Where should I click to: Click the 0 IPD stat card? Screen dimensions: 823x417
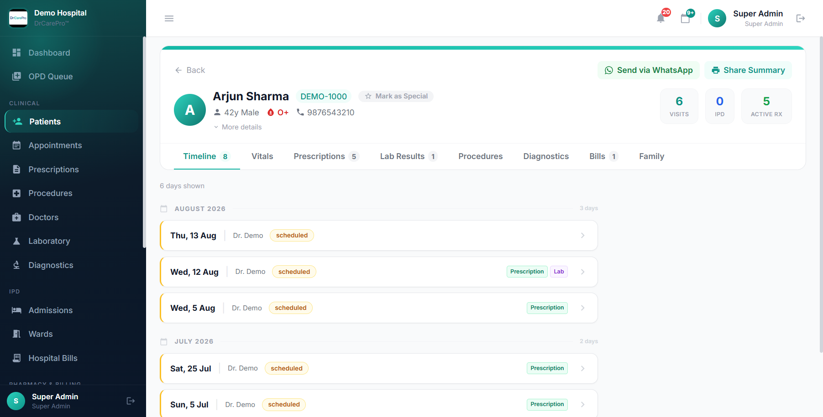point(719,106)
